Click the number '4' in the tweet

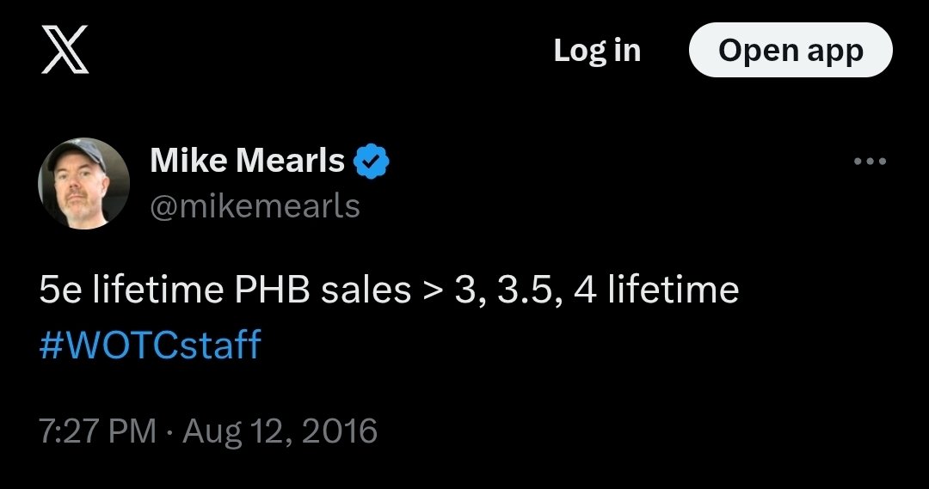(x=585, y=290)
